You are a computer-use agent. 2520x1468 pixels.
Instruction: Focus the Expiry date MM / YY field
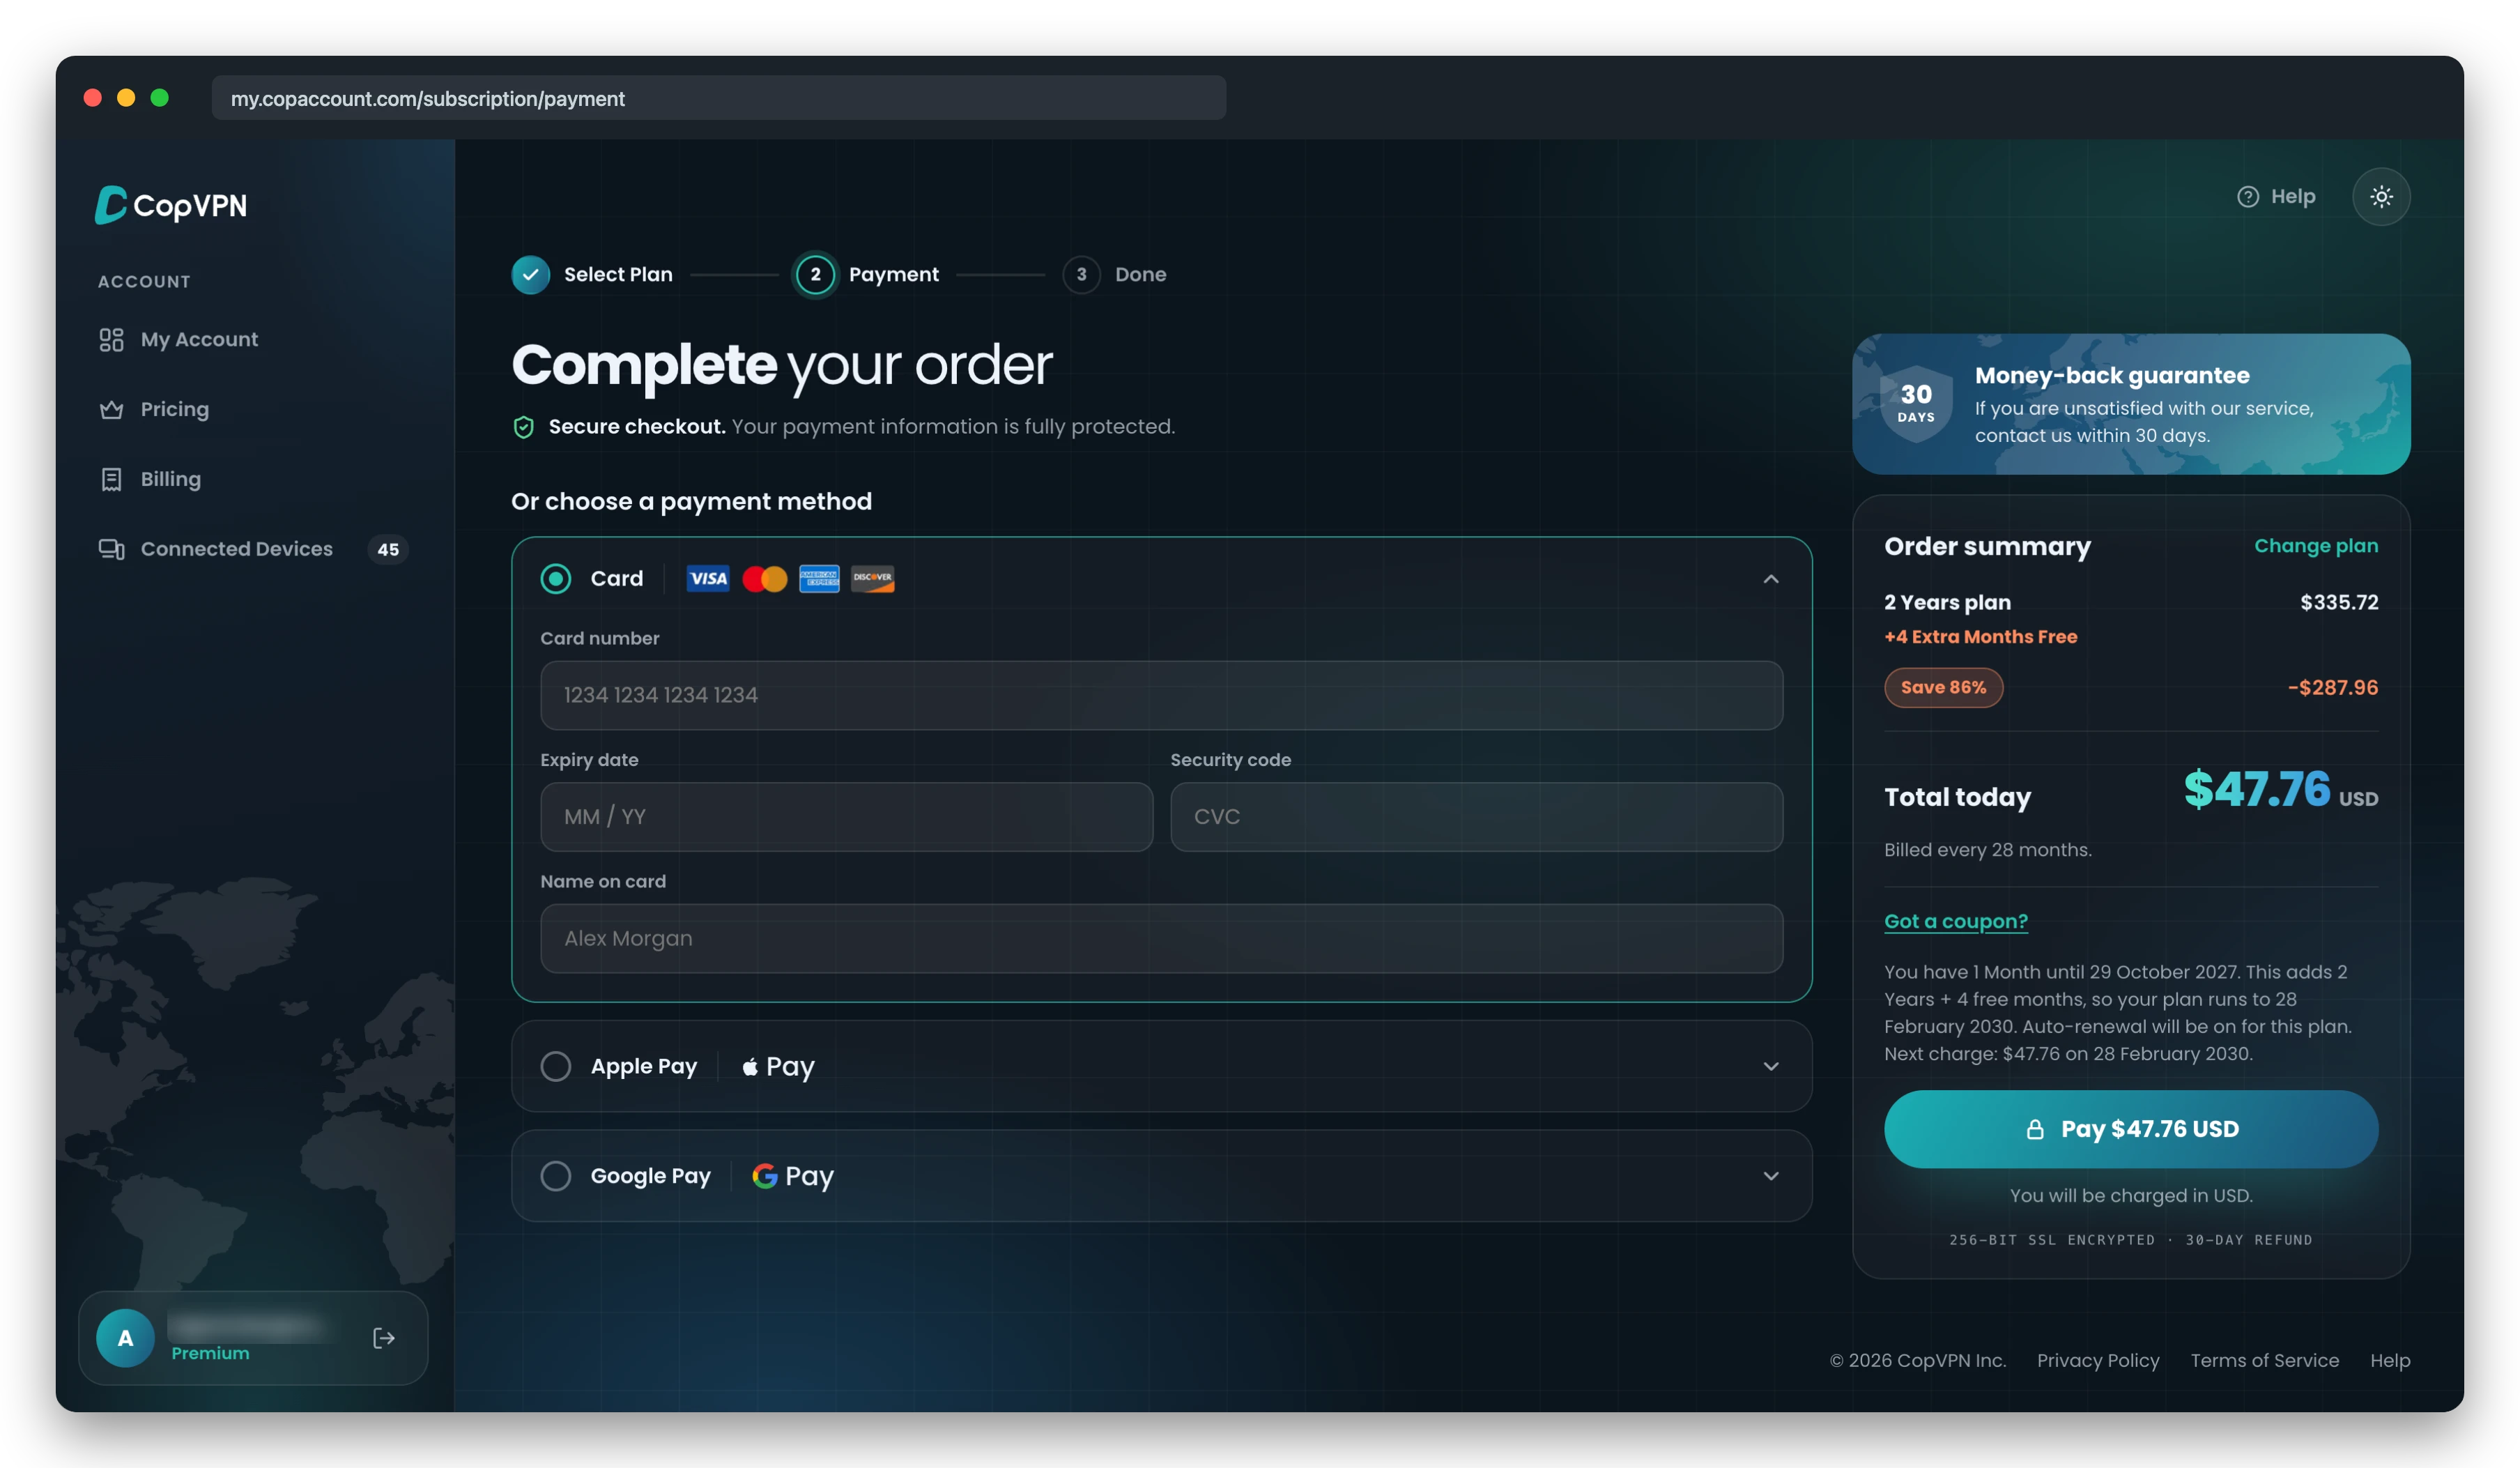click(x=846, y=817)
